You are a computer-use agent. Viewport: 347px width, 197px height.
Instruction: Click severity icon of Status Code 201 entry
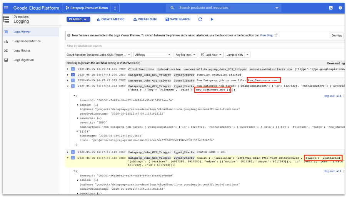click(73, 152)
